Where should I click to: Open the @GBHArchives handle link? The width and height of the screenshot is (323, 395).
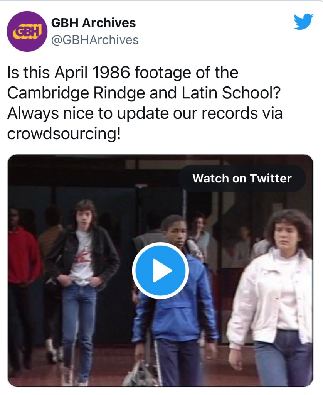click(94, 39)
